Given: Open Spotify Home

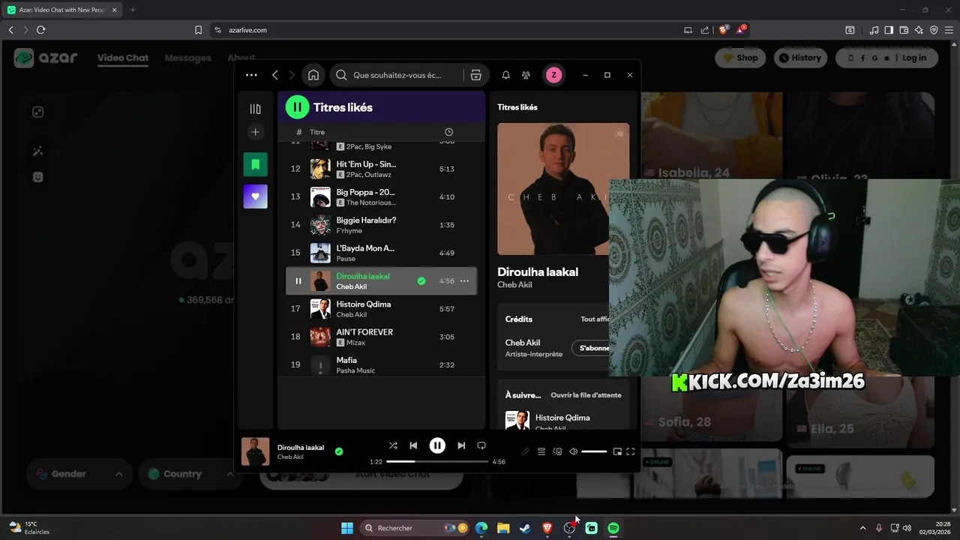Looking at the screenshot, I should pyautogui.click(x=313, y=75).
